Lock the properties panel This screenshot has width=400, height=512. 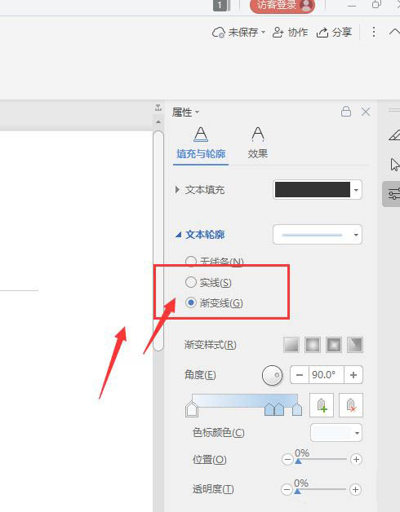[x=346, y=112]
